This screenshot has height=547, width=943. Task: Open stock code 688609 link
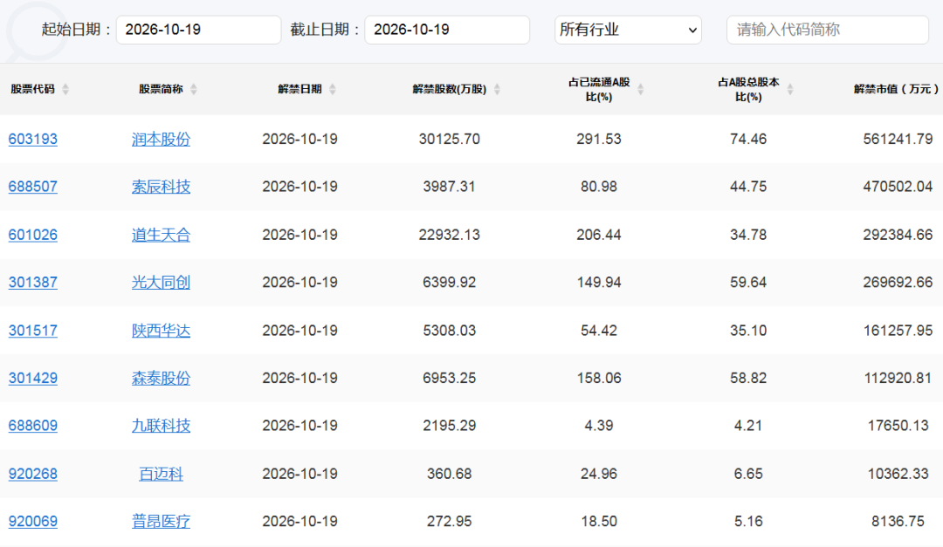33,426
